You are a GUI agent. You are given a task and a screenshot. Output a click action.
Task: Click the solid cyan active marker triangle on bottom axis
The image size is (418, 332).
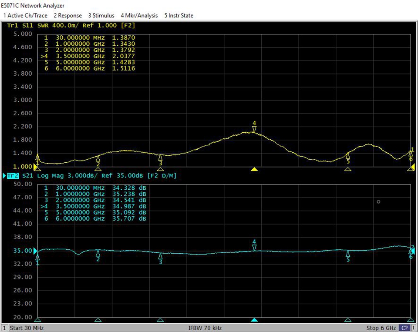point(255,320)
